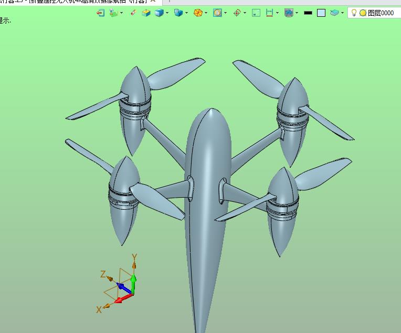Click the green square frame icon

[256, 13]
